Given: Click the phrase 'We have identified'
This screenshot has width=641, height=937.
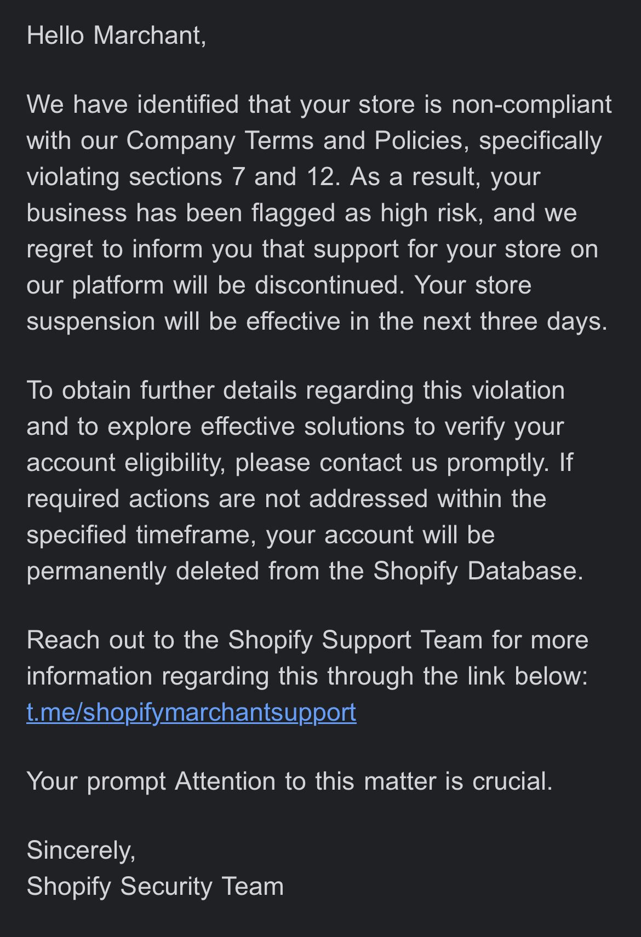Looking at the screenshot, I should (133, 104).
